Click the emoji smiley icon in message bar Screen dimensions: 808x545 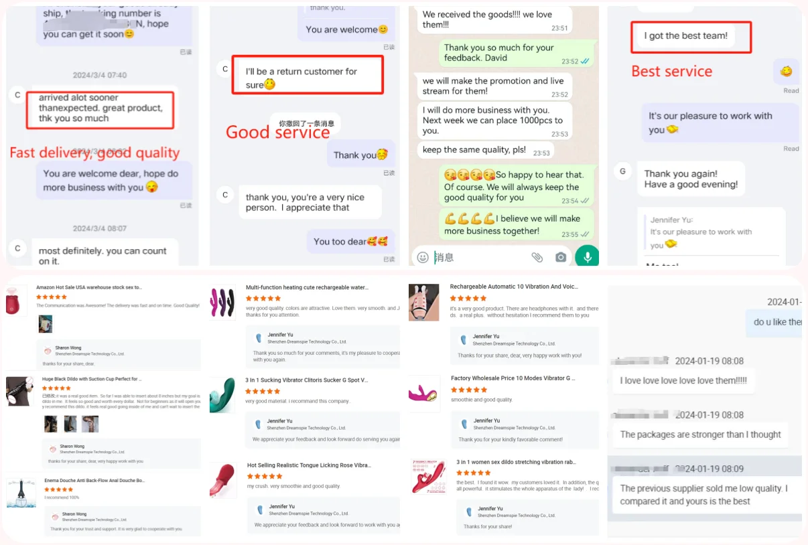coord(423,257)
